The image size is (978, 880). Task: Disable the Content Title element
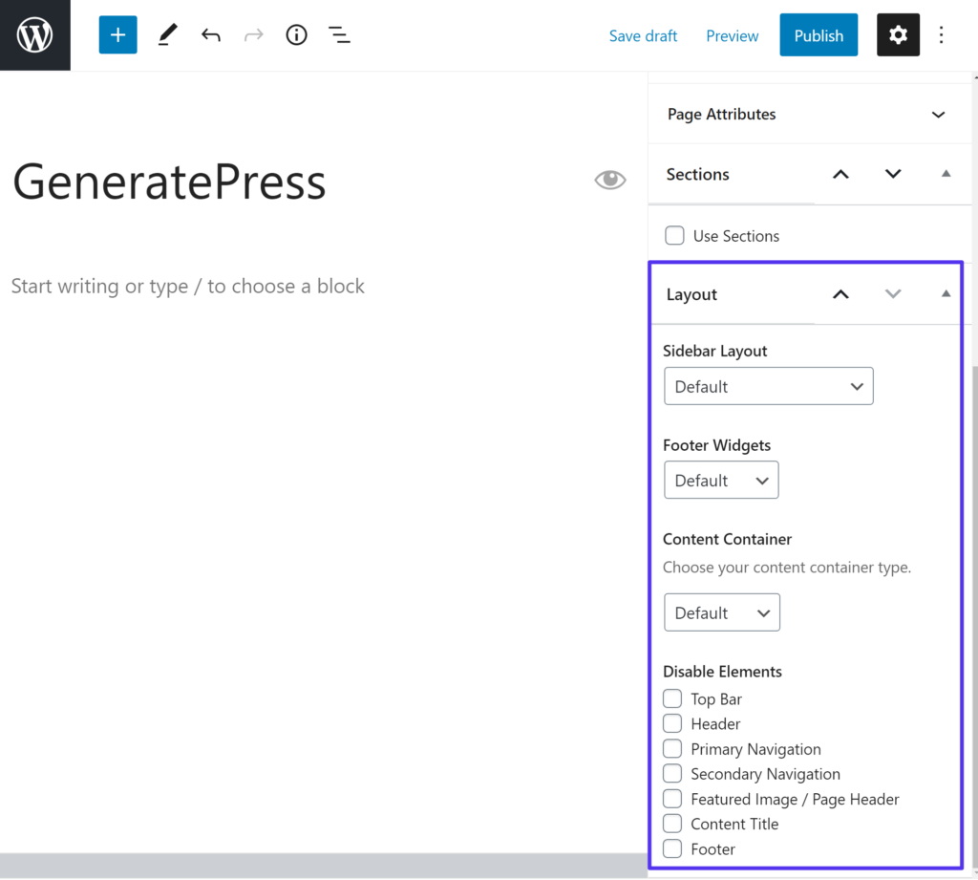tap(671, 824)
